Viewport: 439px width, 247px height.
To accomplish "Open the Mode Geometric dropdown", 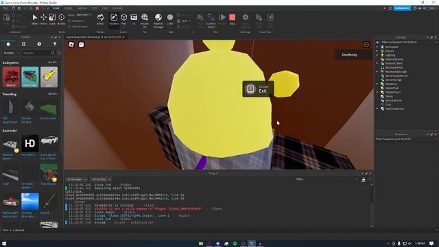I will click(84, 15).
